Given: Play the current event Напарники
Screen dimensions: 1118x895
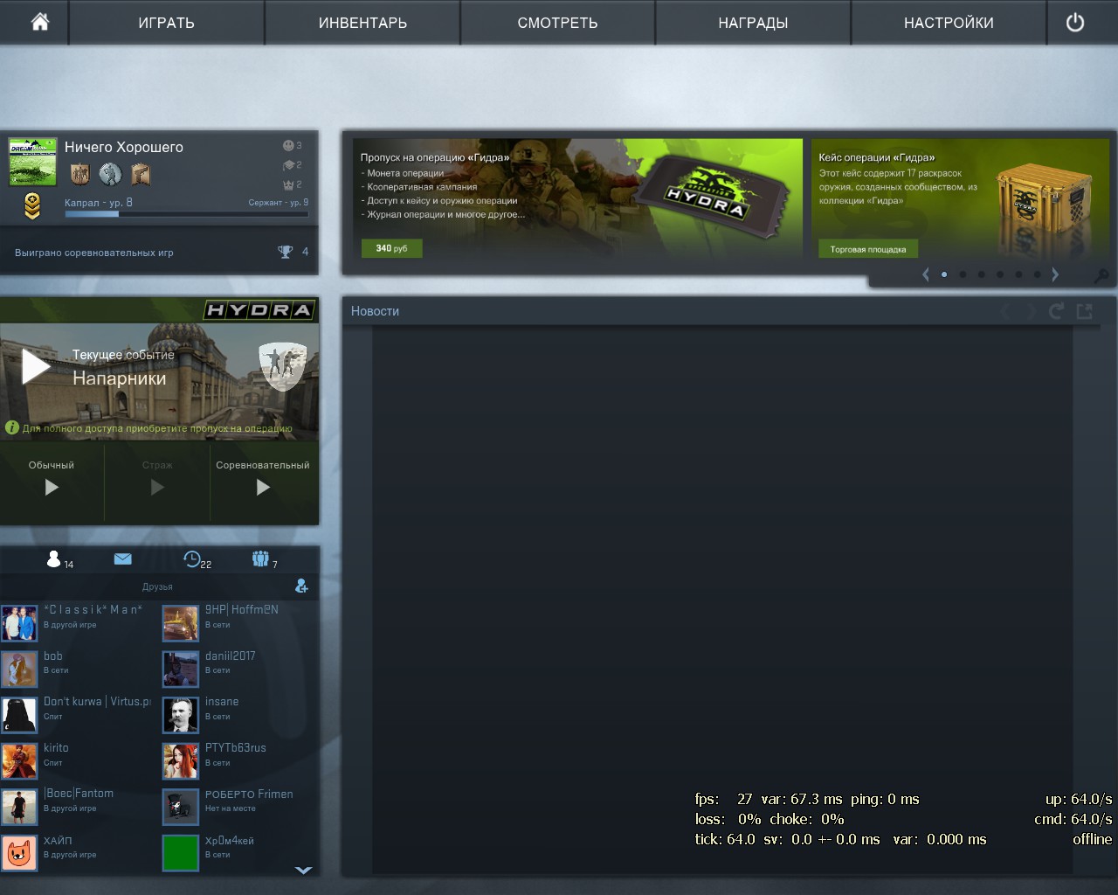Looking at the screenshot, I should (x=35, y=366).
